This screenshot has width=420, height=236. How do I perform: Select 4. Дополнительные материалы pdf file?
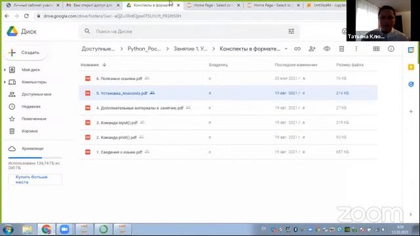pyautogui.click(x=228, y=108)
